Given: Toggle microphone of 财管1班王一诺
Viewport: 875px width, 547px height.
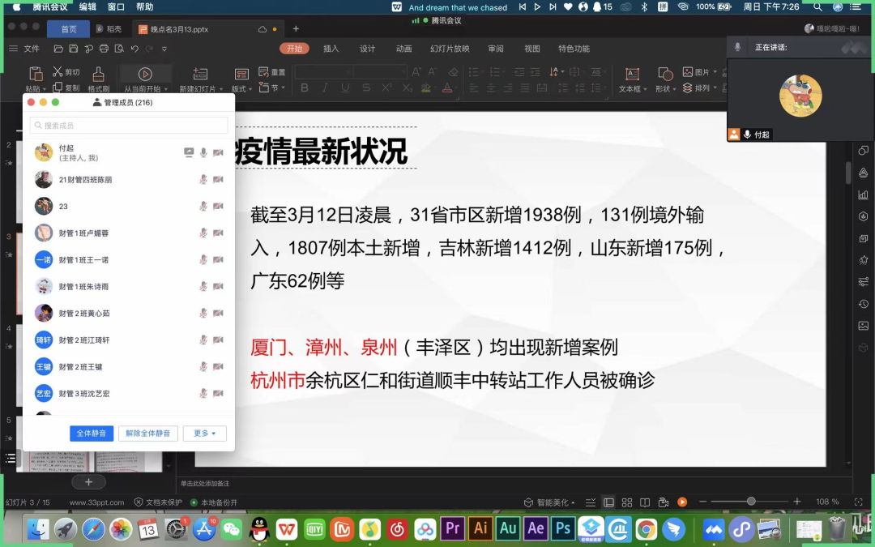Looking at the screenshot, I should (203, 259).
